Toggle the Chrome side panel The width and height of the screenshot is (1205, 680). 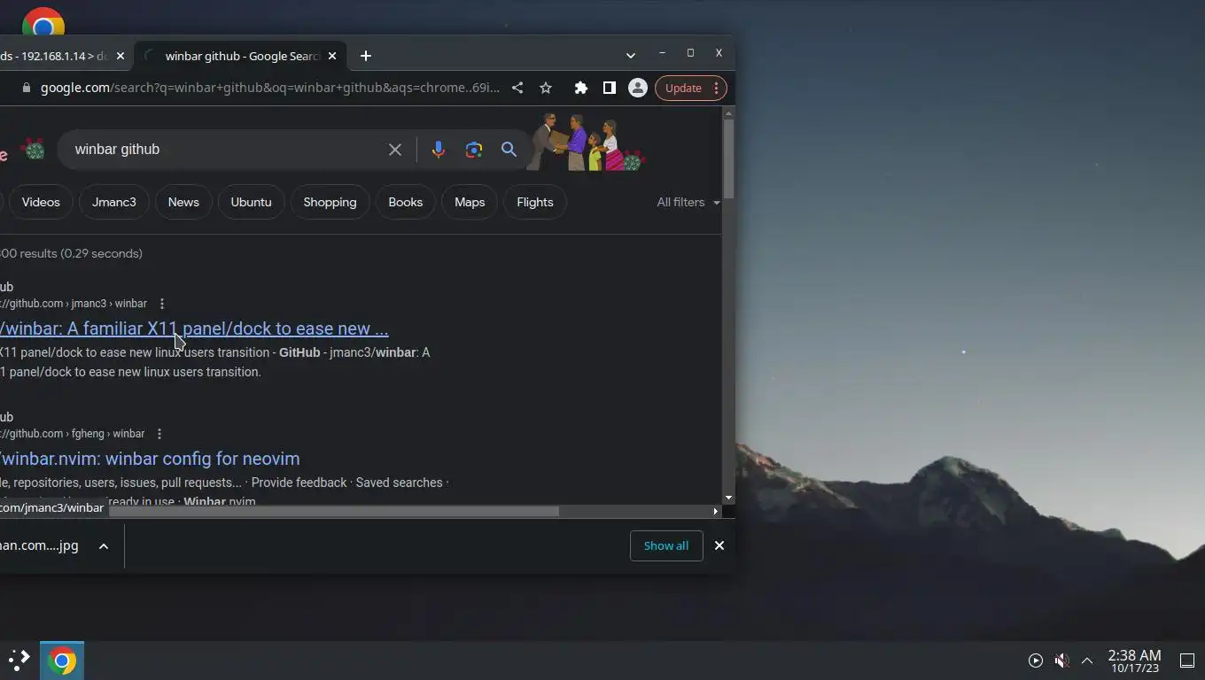pyautogui.click(x=610, y=88)
